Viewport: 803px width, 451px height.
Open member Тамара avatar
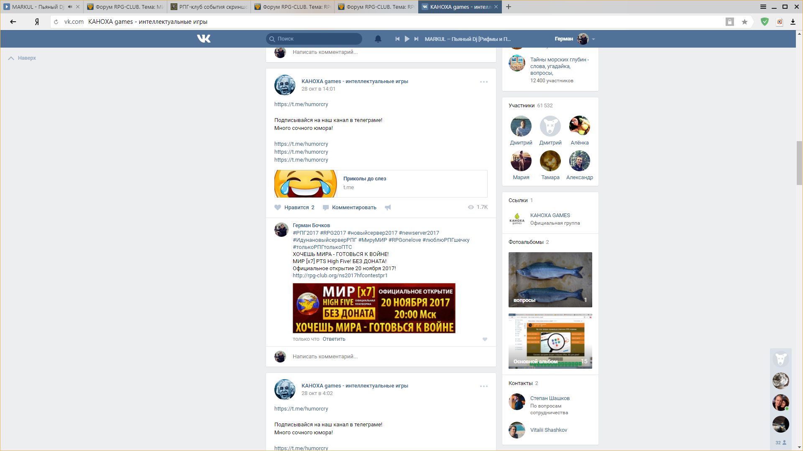[550, 161]
